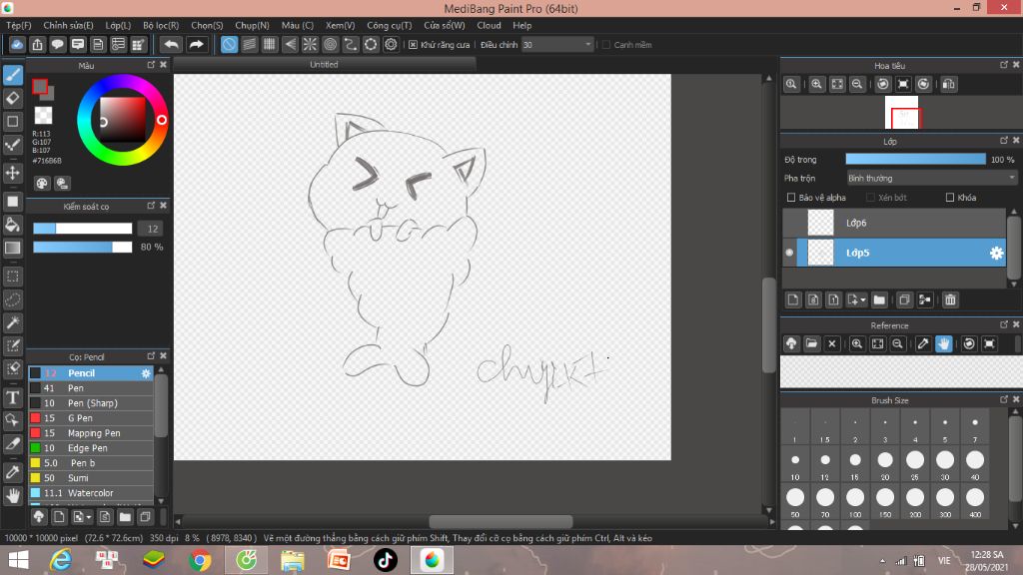Viewport: 1023px width, 575px height.
Task: Select the Brush tool in left toolbar
Action: [12, 75]
